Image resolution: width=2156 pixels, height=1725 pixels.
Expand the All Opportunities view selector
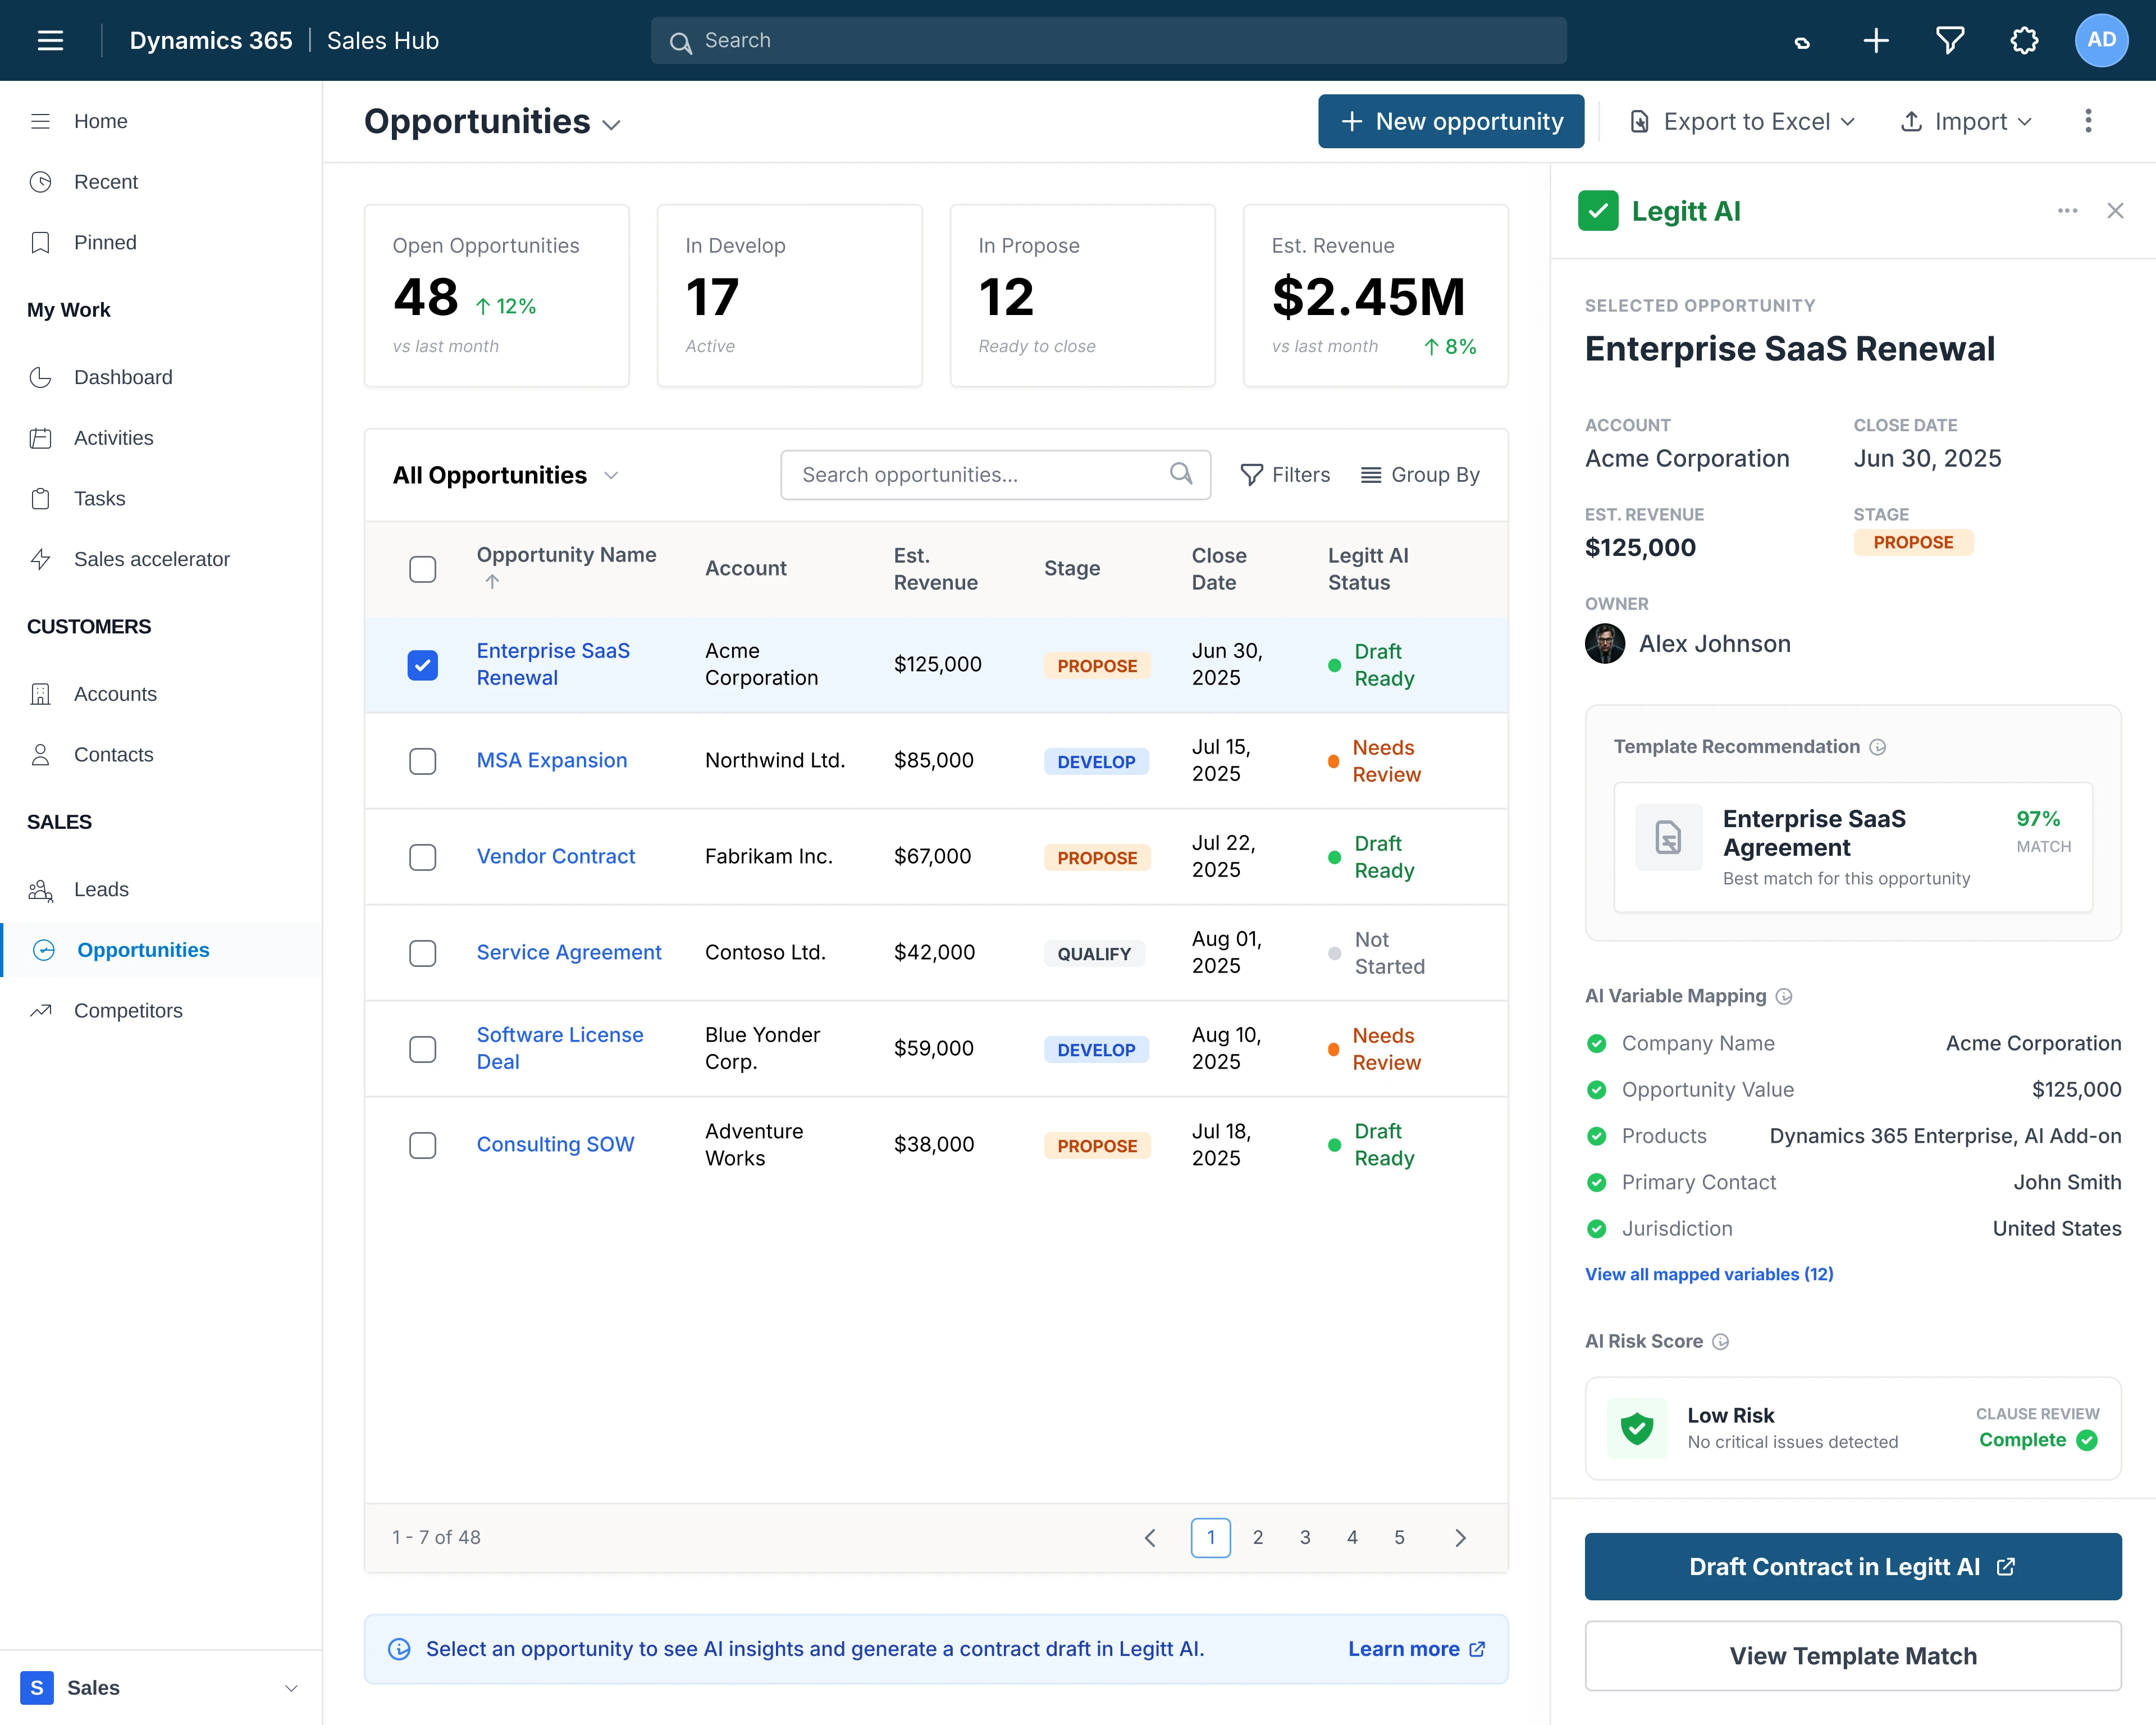(x=505, y=475)
